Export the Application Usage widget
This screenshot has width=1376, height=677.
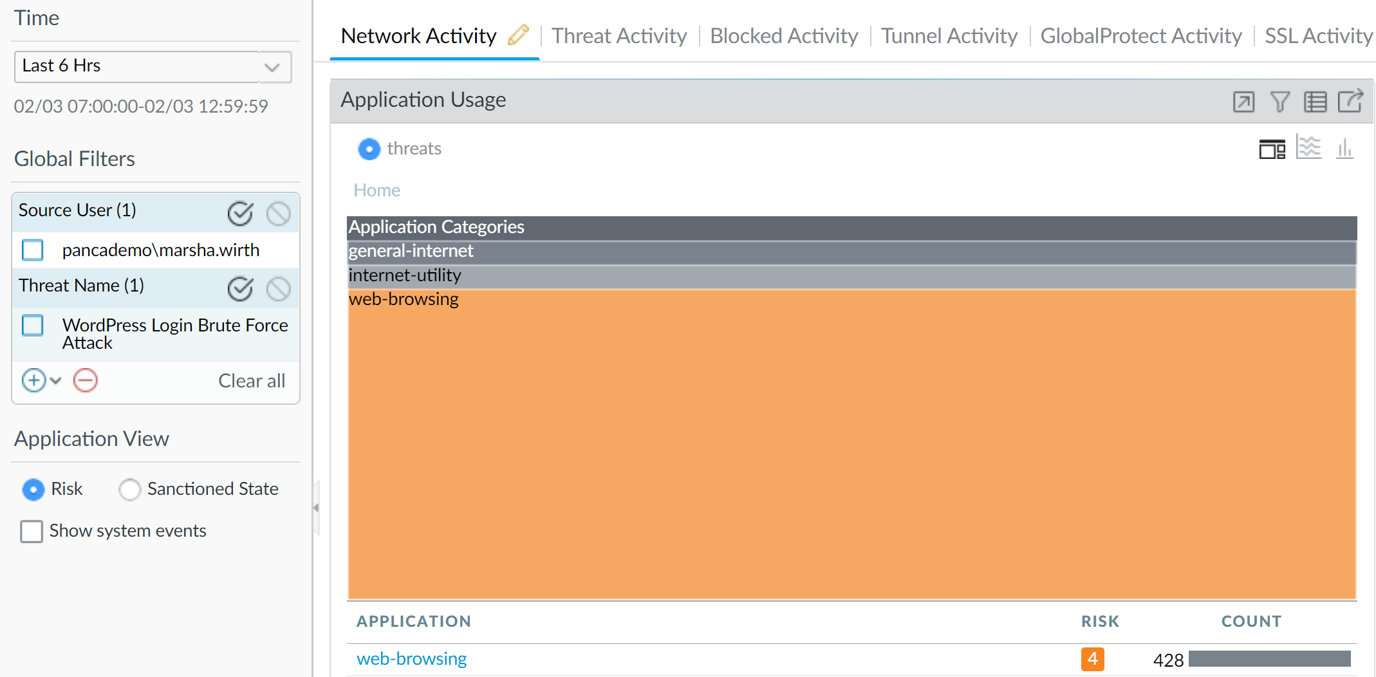pyautogui.click(x=1350, y=101)
